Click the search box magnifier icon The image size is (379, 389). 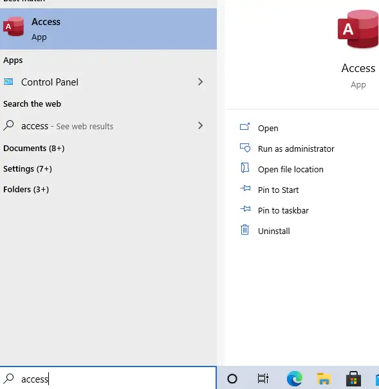pos(9,379)
